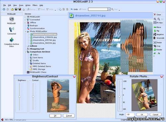166x122 pixels.
Task: Collapse the Photo MOBILeditor tree node arrow
Action: click(25, 32)
